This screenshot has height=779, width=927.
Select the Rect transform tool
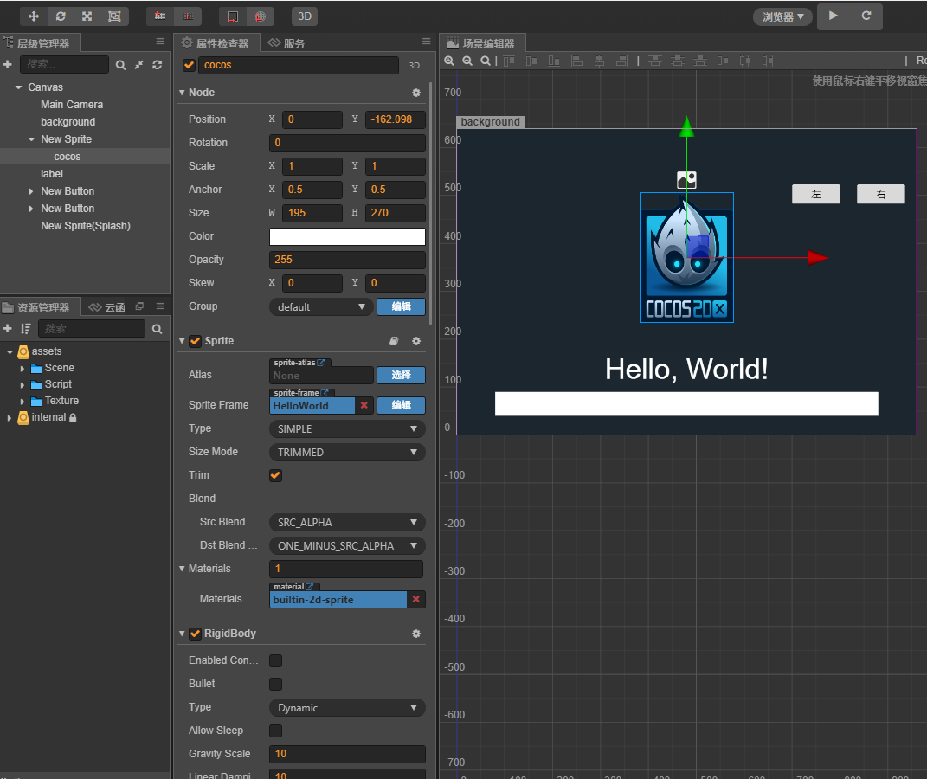[x=114, y=16]
